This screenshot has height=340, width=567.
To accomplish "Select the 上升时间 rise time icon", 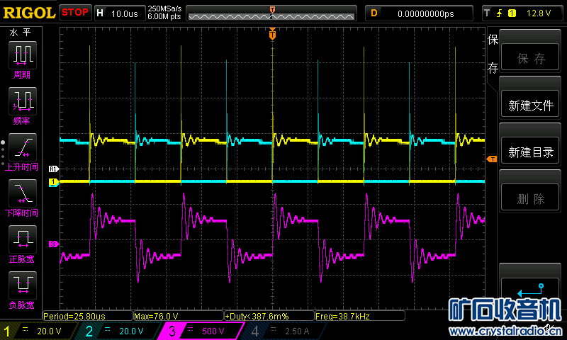I will point(23,147).
